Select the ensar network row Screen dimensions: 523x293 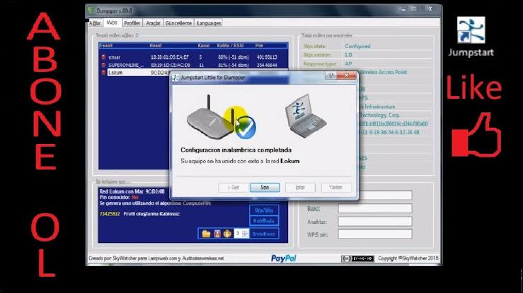[193, 57]
